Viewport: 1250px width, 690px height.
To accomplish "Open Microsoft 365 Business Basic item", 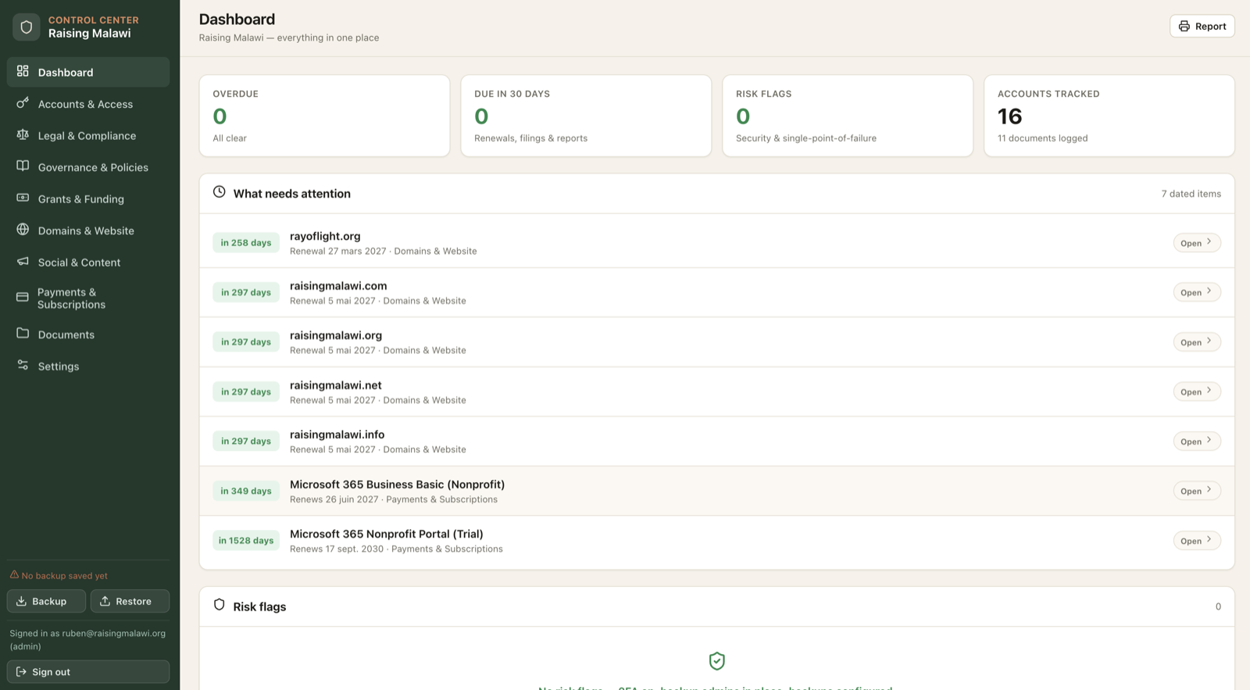I will coord(1196,491).
